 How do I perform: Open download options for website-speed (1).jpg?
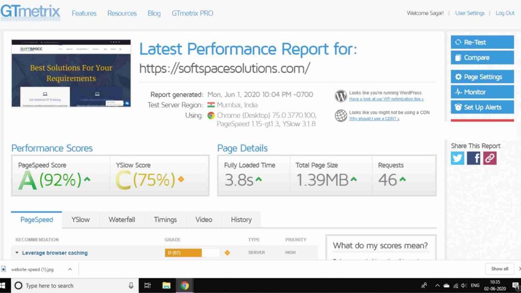tap(70, 270)
